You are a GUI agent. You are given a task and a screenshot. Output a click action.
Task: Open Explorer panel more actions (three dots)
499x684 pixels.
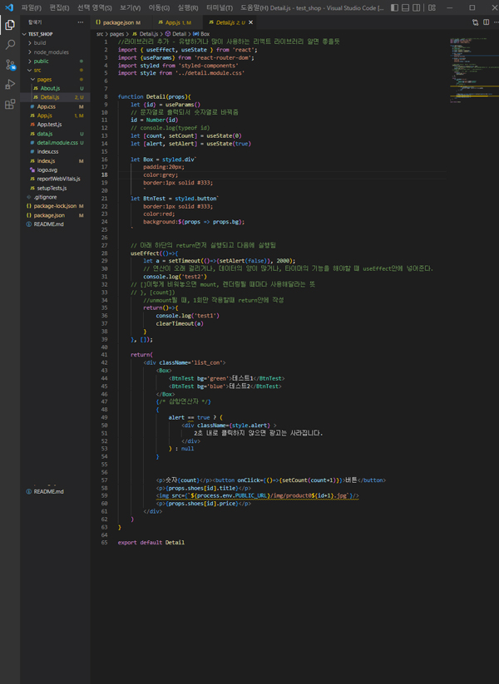click(81, 22)
